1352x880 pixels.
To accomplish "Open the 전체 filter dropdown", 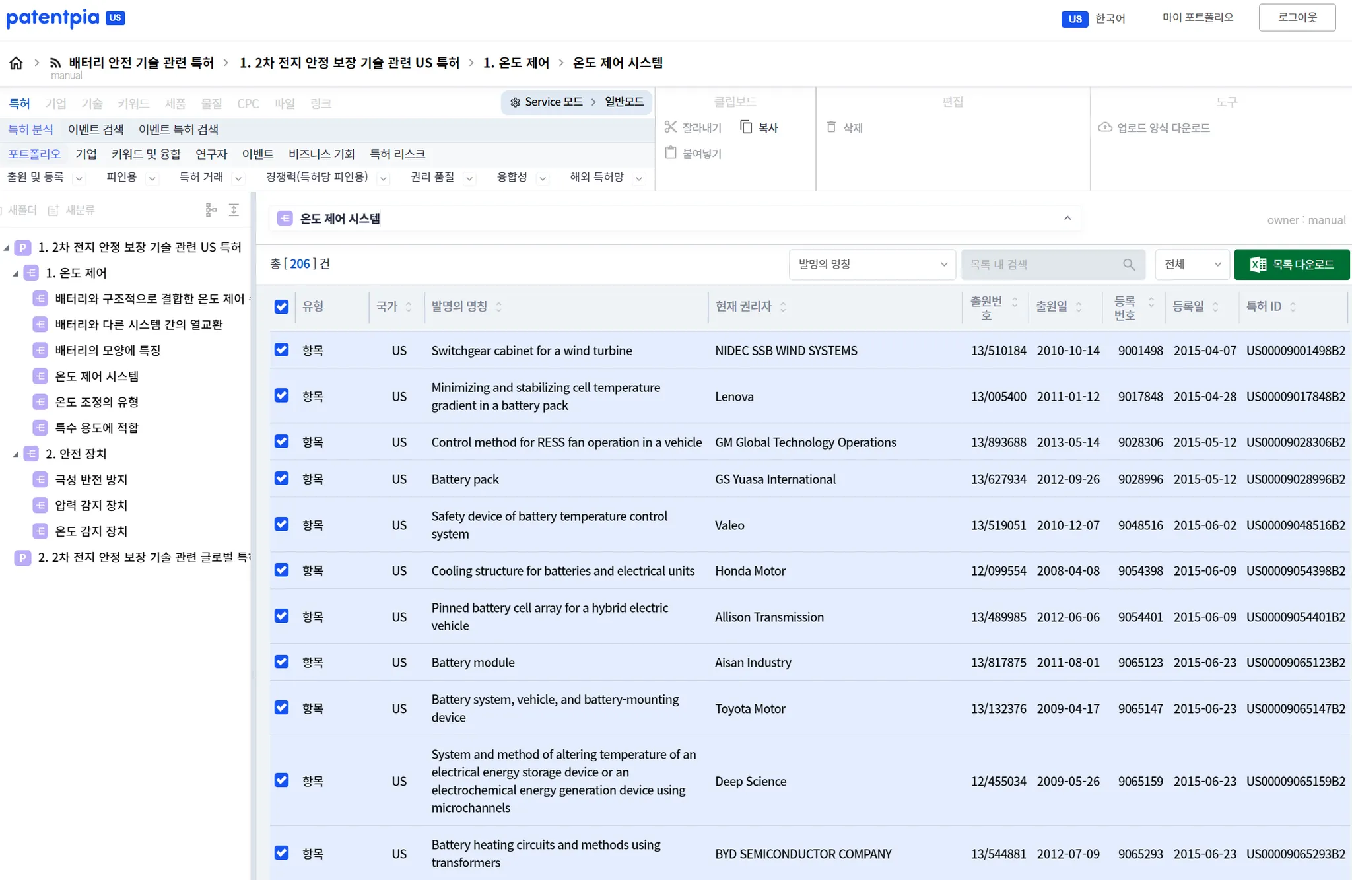I will tap(1192, 265).
